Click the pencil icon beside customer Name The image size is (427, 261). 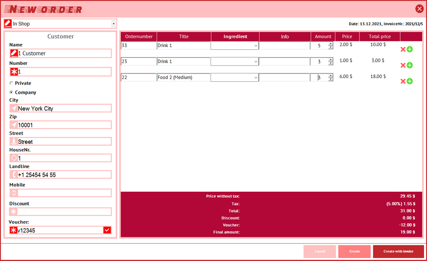click(14, 53)
